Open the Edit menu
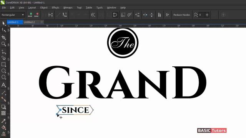 click(12, 8)
